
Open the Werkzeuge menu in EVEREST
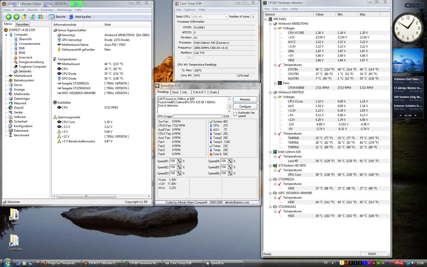64,10
